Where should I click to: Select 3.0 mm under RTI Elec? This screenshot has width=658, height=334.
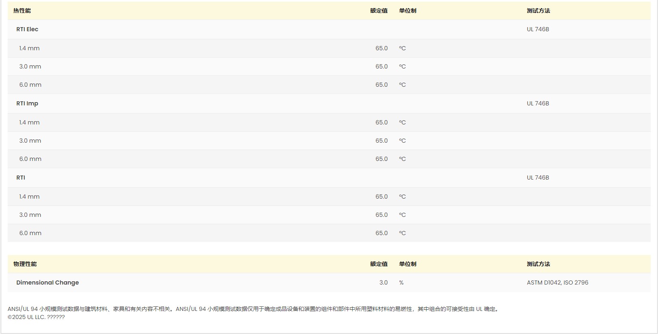click(x=30, y=66)
